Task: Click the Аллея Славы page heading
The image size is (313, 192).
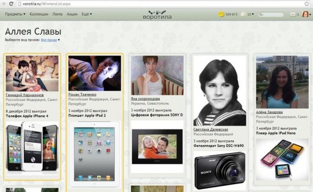Action: point(33,31)
